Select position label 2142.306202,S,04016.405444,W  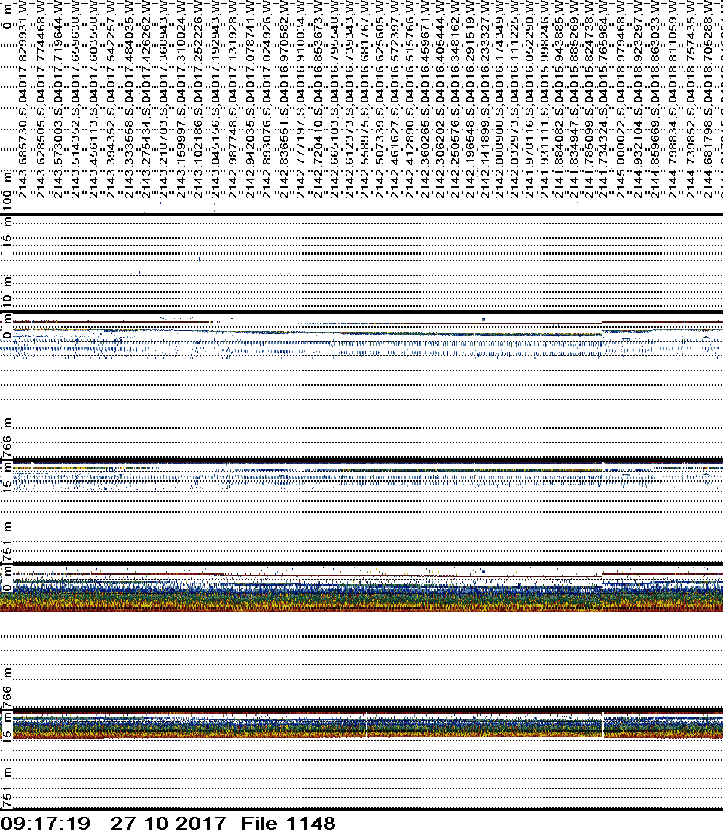439,99
